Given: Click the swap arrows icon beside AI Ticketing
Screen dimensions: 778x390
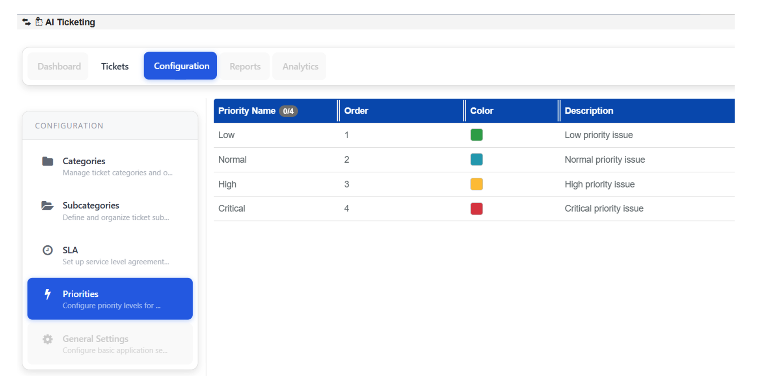Looking at the screenshot, I should pos(26,22).
